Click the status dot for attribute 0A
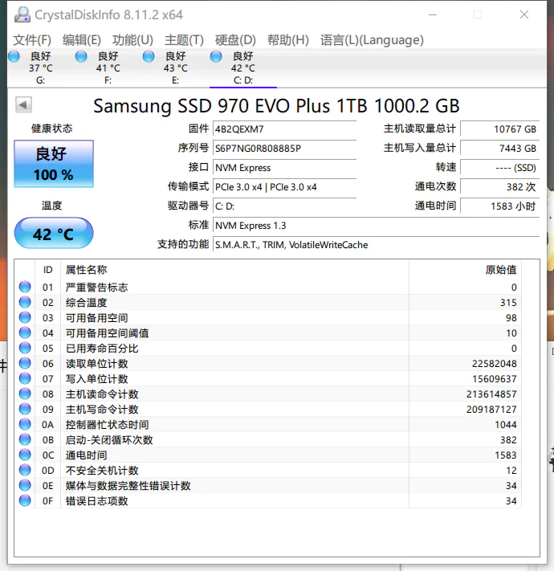The image size is (554, 571). click(25, 424)
